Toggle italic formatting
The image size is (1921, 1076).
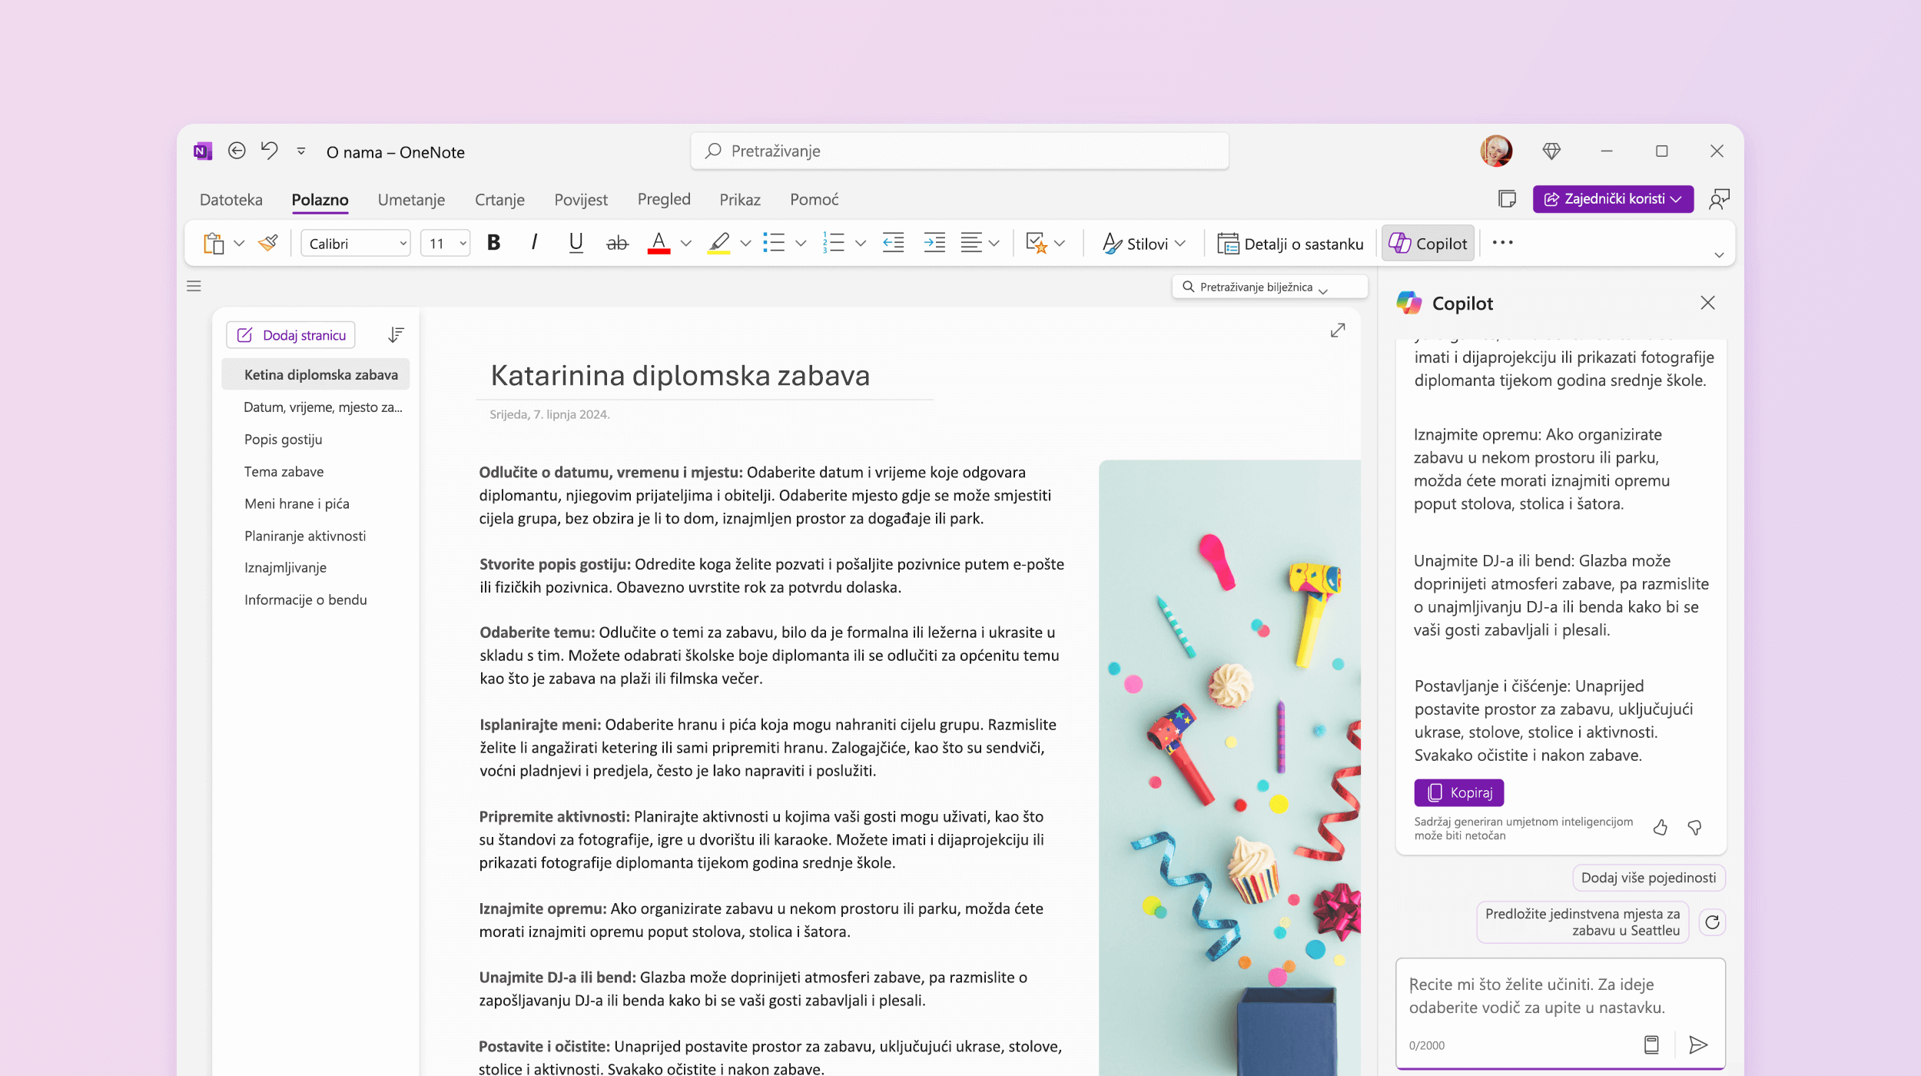(x=535, y=243)
